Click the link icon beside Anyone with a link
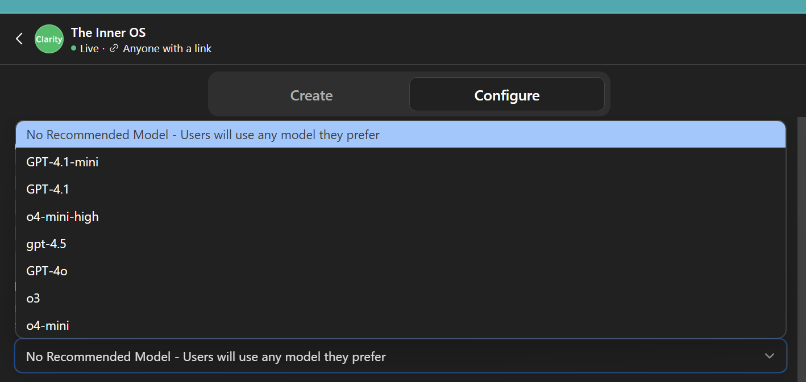Viewport: 806px width, 382px height. click(114, 49)
